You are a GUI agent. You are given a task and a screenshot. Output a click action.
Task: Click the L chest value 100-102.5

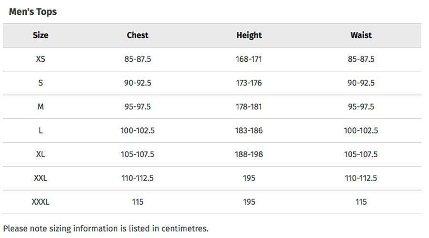pyautogui.click(x=137, y=131)
